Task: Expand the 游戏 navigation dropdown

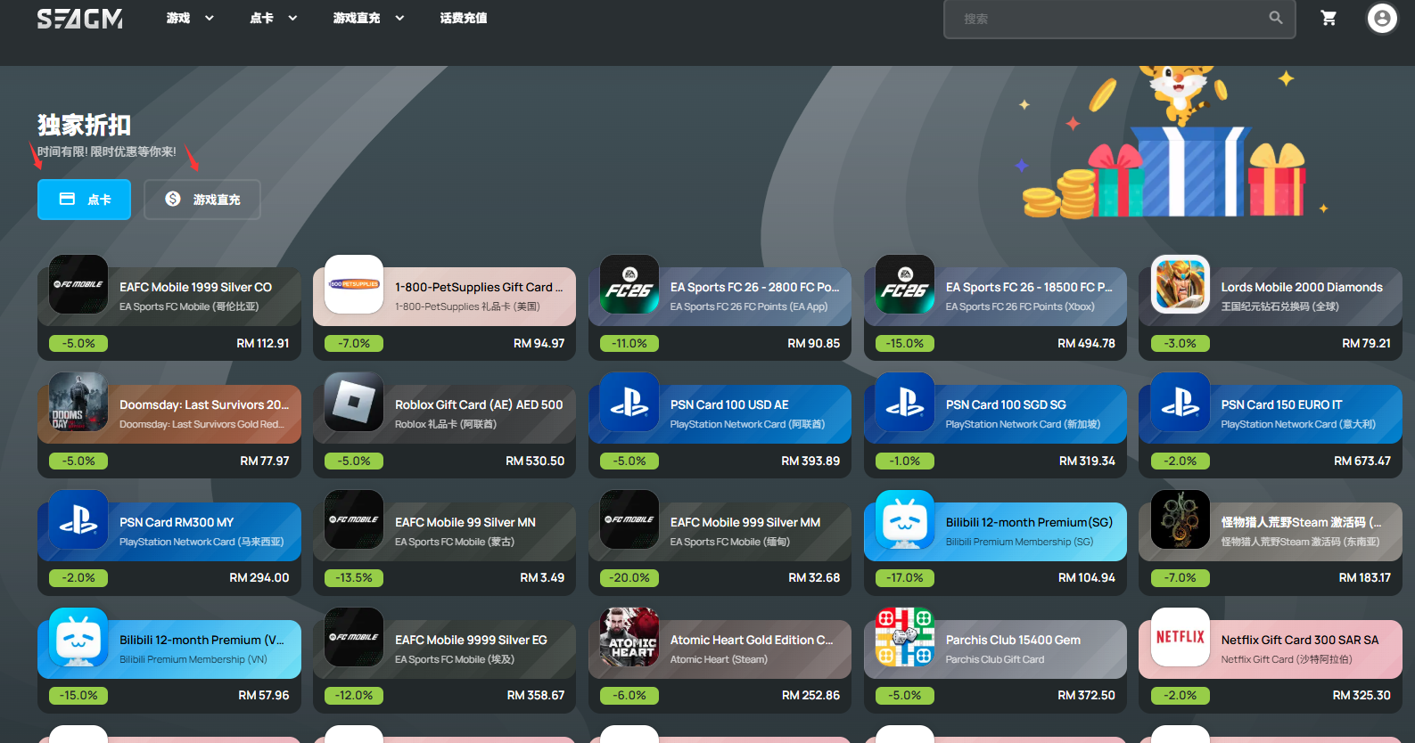Action: (x=190, y=18)
